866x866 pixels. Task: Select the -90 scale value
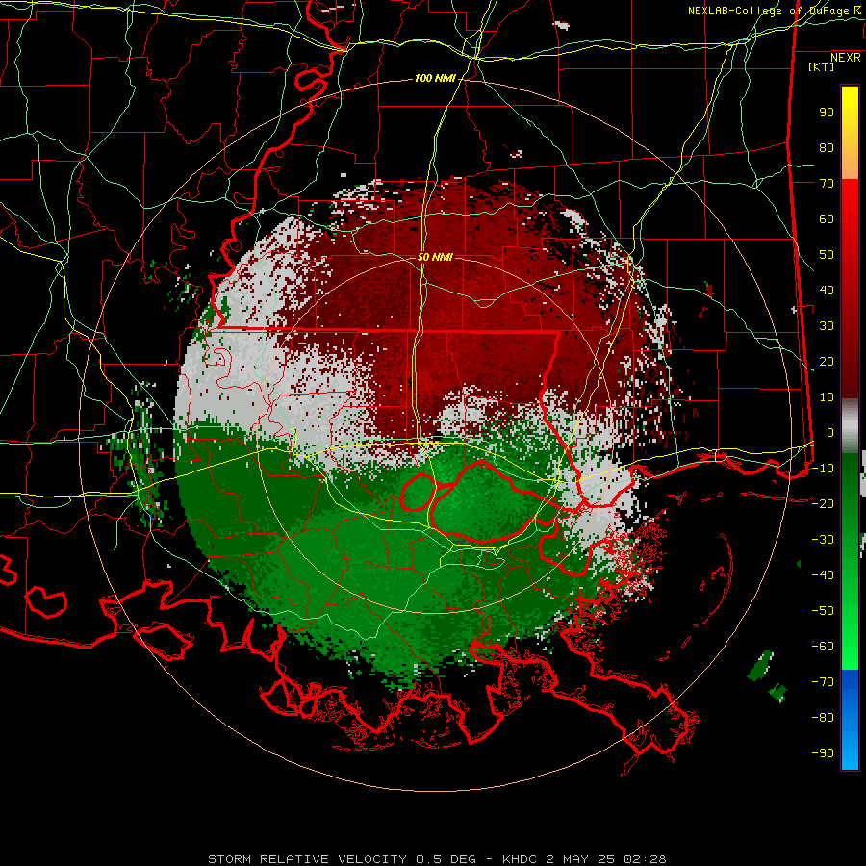pos(823,752)
